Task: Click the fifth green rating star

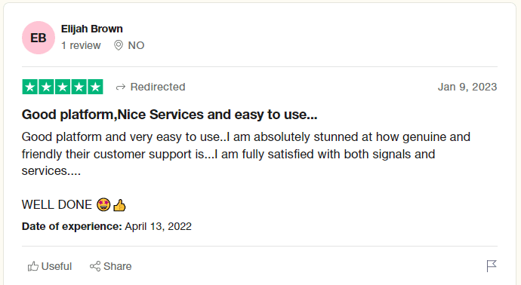Action: (x=95, y=87)
